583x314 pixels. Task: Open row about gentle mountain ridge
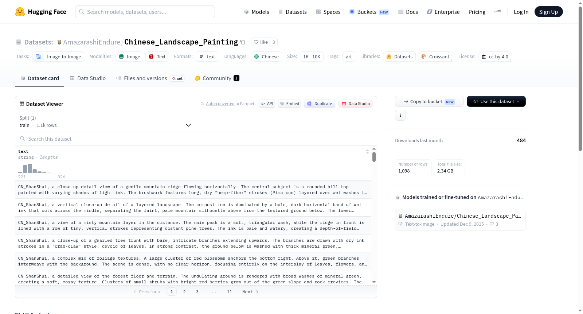pyautogui.click(x=193, y=190)
